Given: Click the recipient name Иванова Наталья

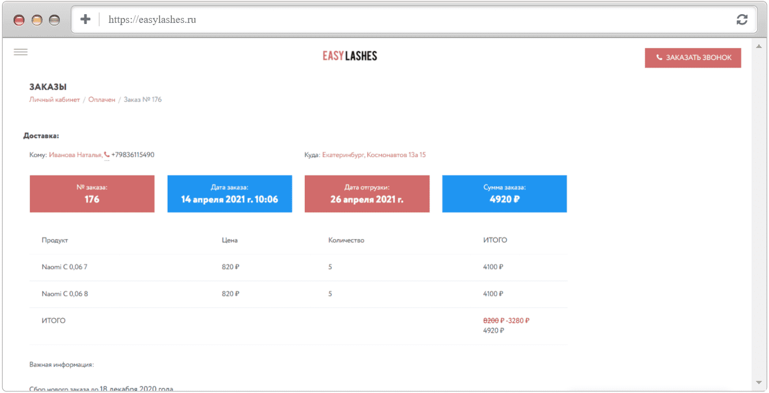Looking at the screenshot, I should pos(75,155).
